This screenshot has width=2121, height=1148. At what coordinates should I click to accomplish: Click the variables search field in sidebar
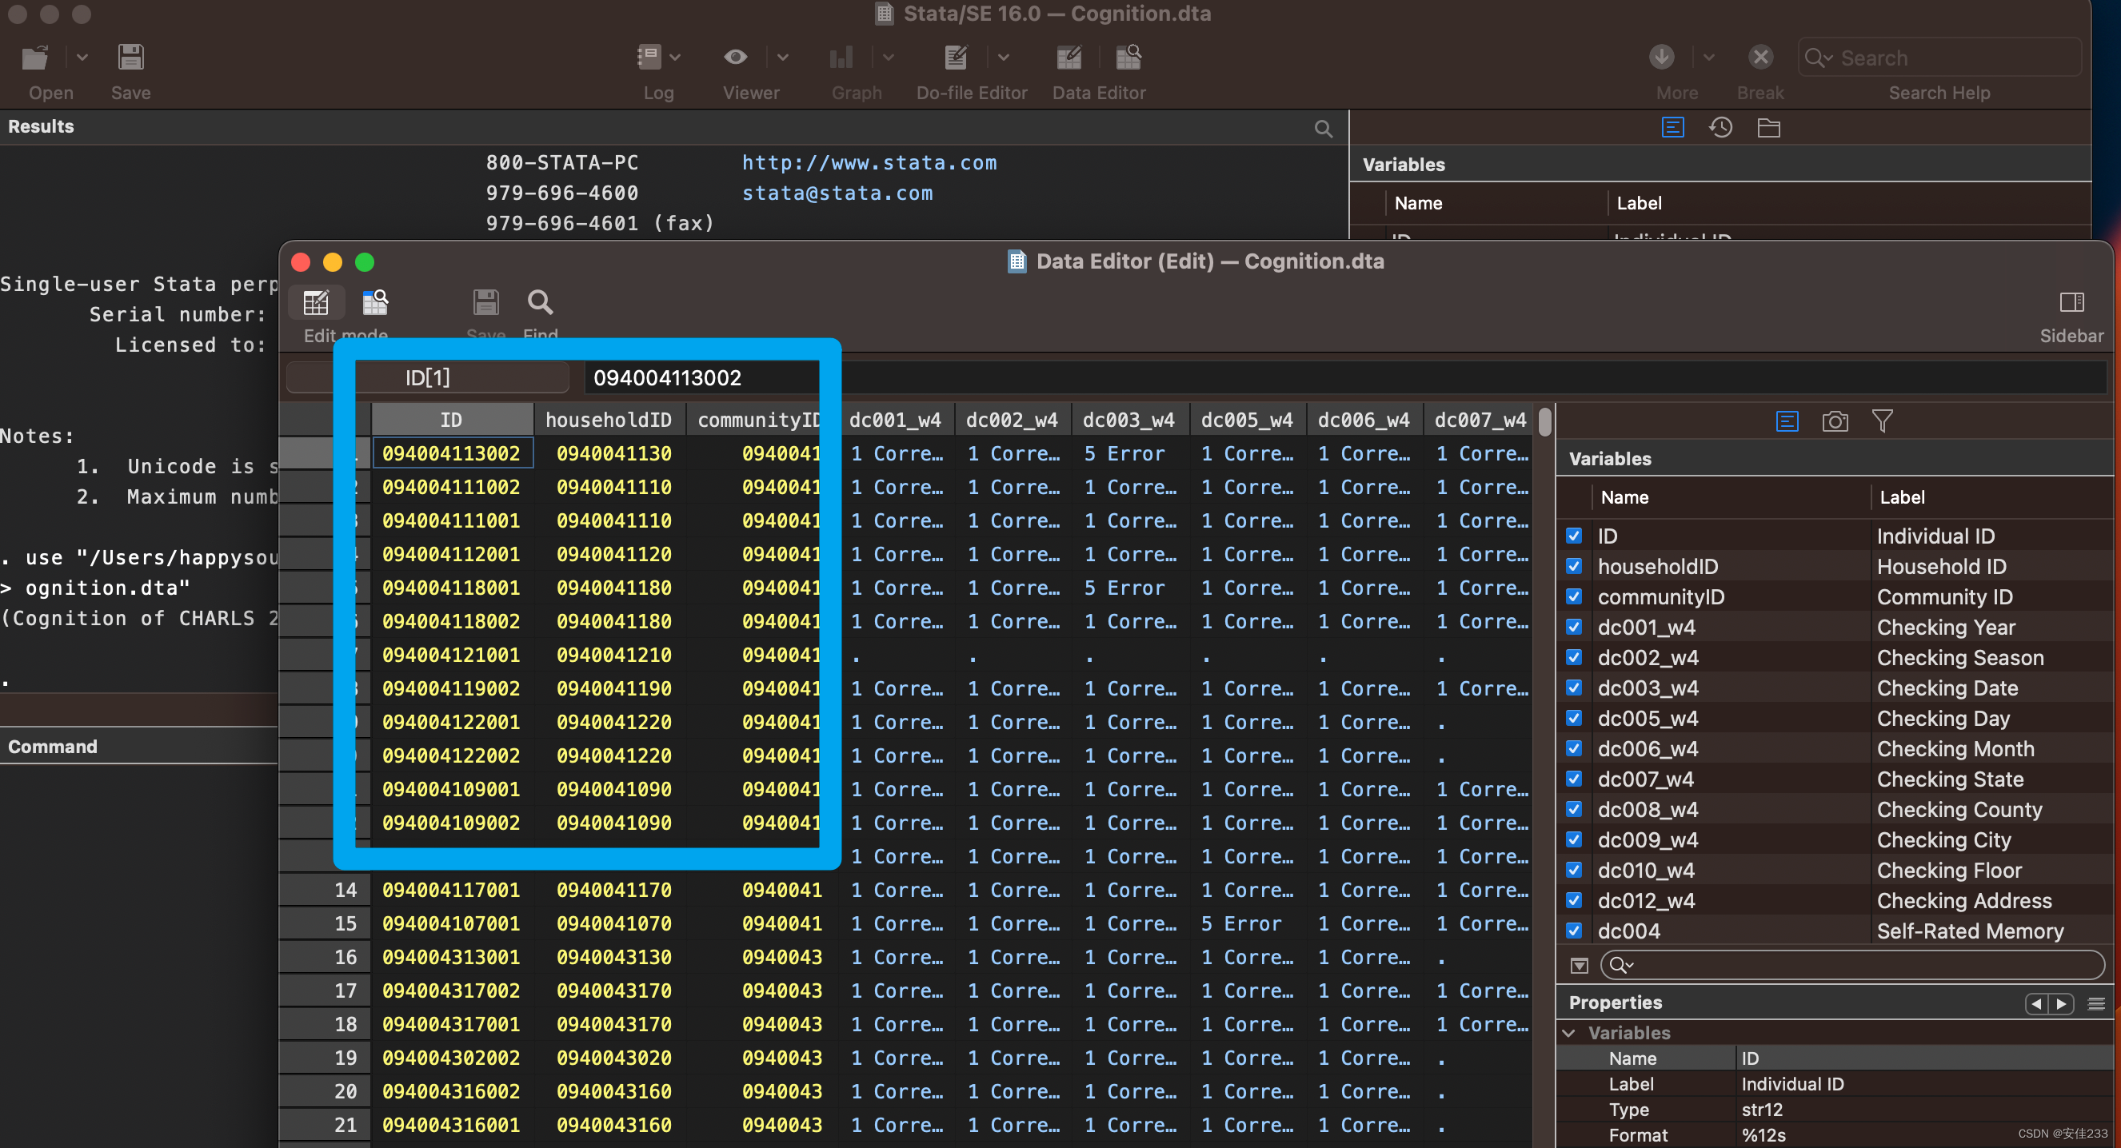click(x=1852, y=964)
